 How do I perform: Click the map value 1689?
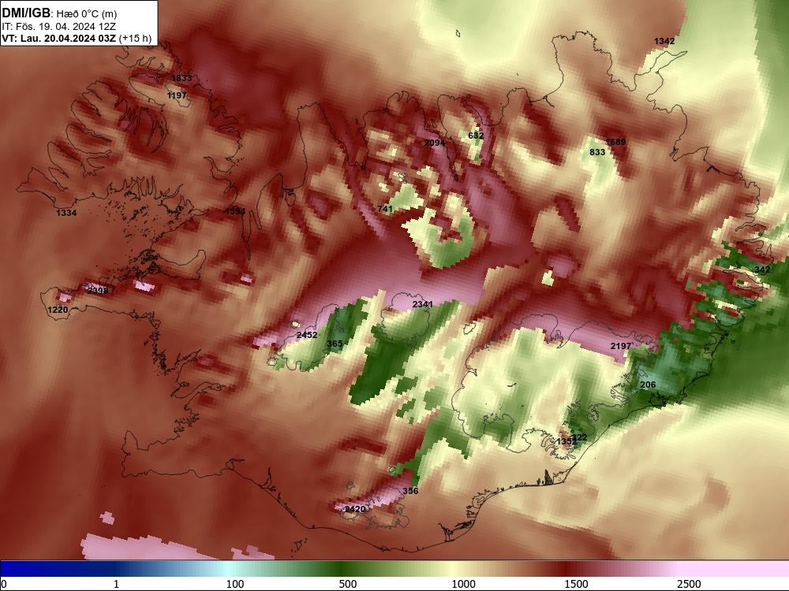615,142
